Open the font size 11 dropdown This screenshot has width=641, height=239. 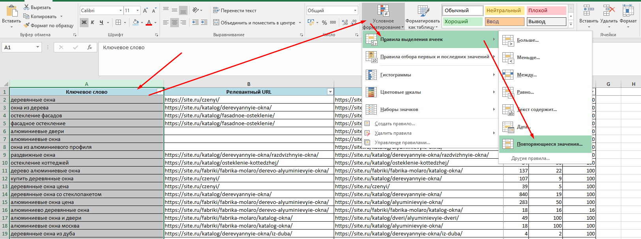pos(137,11)
